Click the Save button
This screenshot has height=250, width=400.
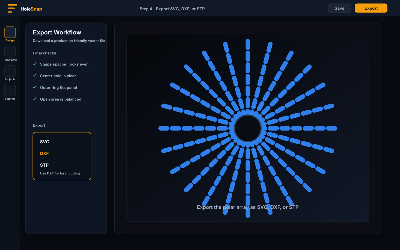[339, 8]
